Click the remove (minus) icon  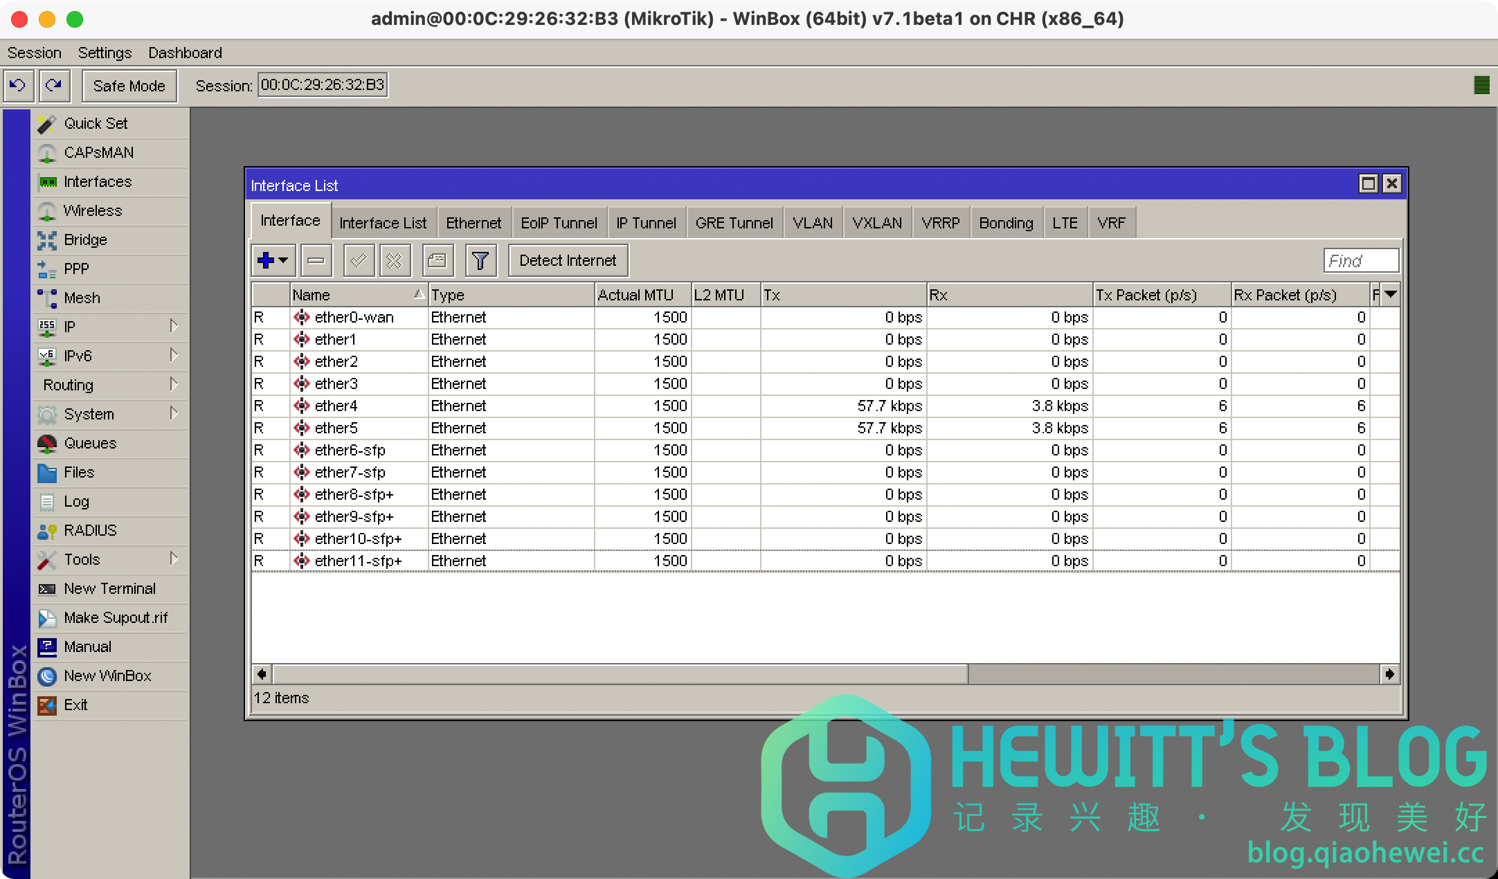[x=316, y=261]
